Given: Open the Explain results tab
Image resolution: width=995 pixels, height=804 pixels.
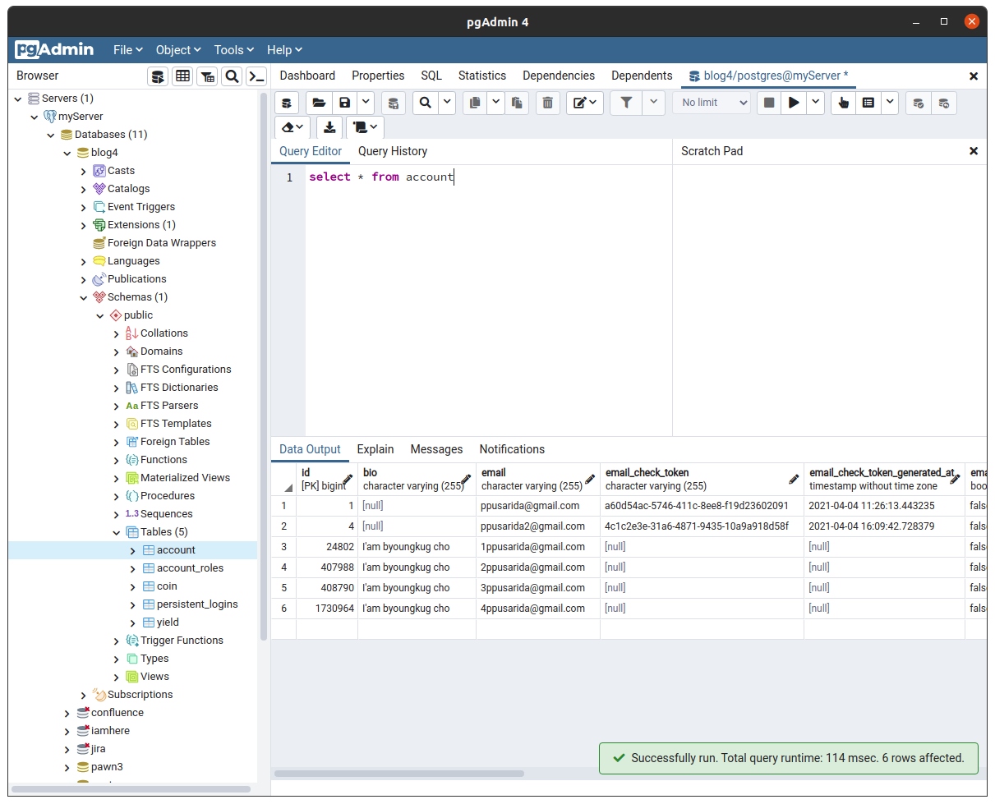Looking at the screenshot, I should click(x=375, y=449).
